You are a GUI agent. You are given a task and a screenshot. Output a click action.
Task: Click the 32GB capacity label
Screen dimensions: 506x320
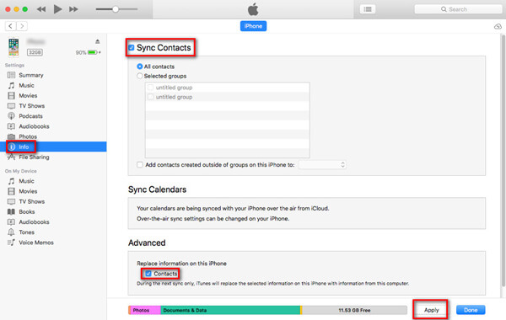(x=35, y=52)
